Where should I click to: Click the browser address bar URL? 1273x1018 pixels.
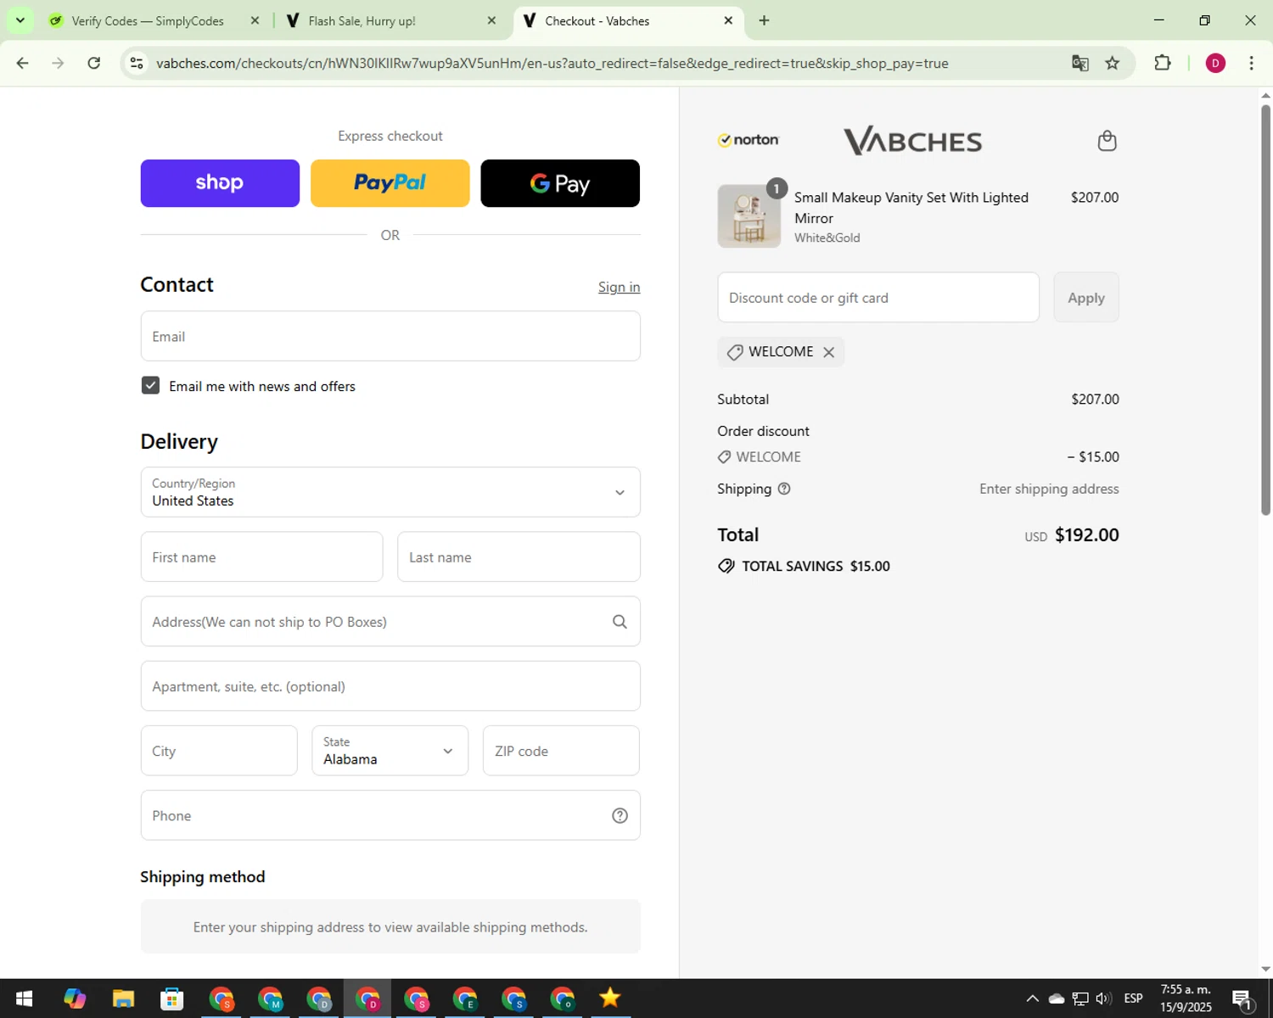coord(552,63)
